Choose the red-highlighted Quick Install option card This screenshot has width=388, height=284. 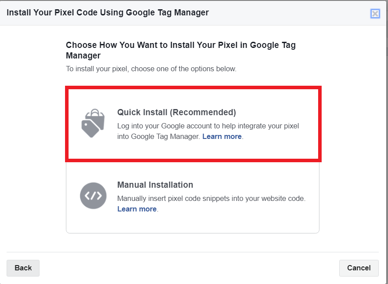tap(193, 124)
